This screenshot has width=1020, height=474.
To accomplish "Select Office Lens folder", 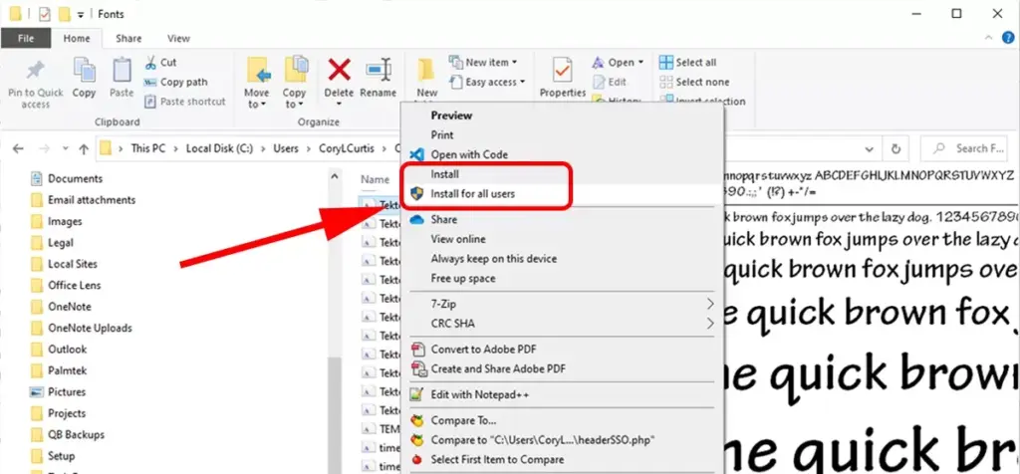I will coord(74,285).
